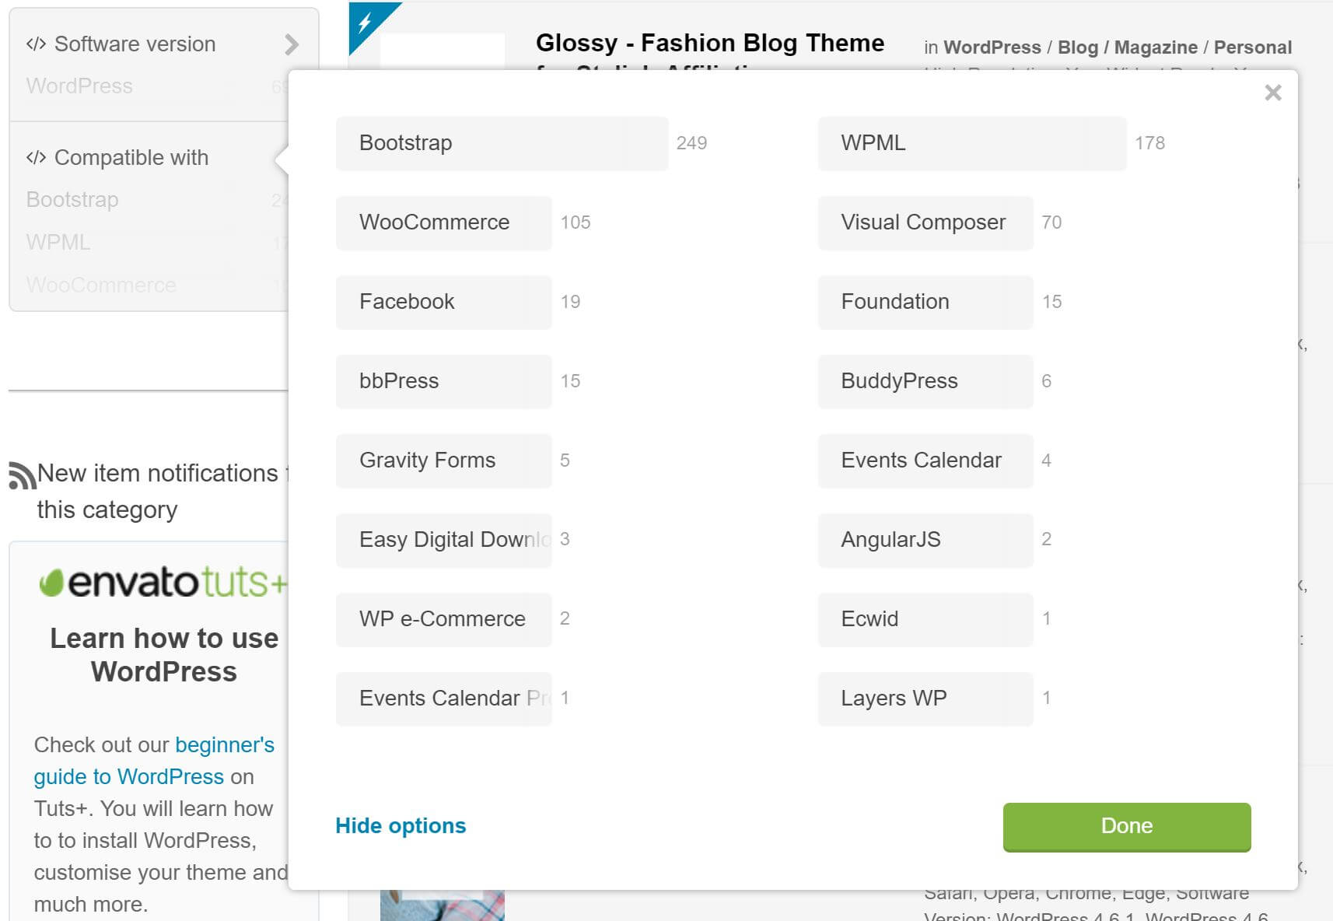Pick the Easy Digital Downloads filter

click(443, 540)
